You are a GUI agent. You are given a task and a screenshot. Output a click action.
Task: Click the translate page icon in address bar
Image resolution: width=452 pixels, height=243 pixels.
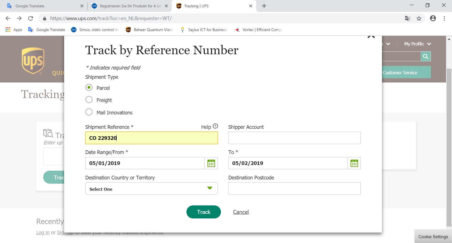(x=408, y=18)
